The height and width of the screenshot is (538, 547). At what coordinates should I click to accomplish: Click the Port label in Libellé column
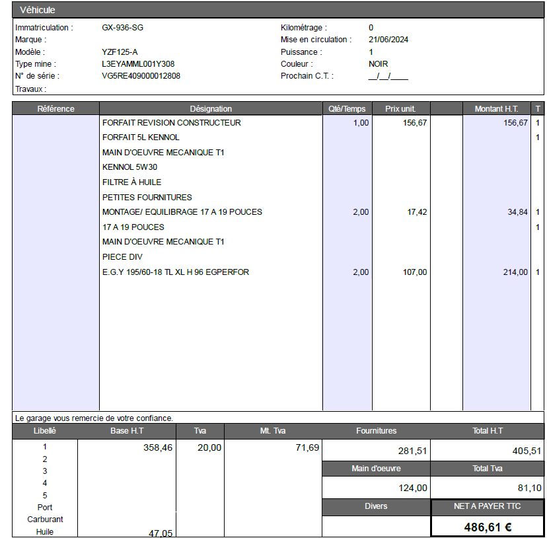(x=45, y=508)
